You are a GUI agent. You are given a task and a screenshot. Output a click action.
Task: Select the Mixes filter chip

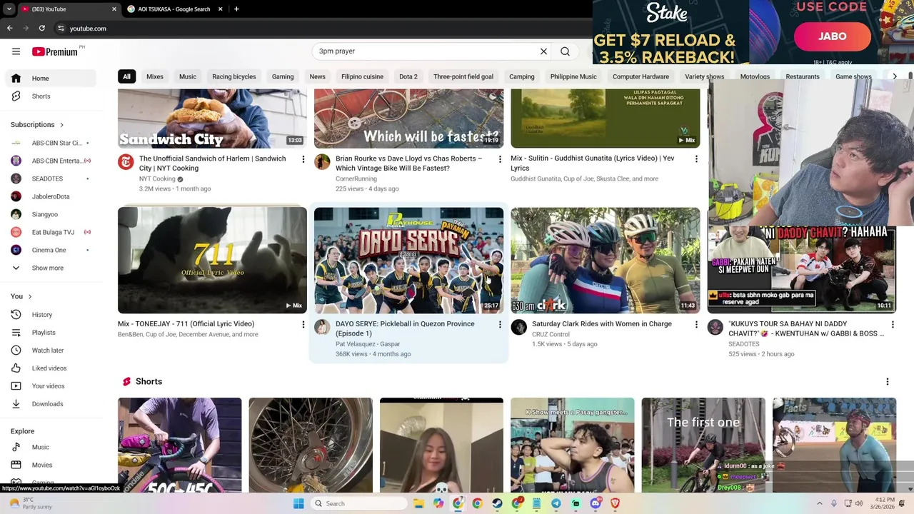click(x=155, y=76)
